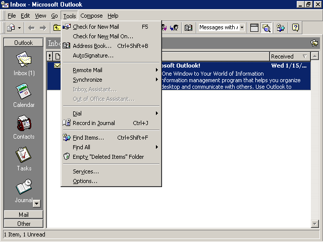Choose Check for New Mail On...
Viewport: 323px width, 242px height.
coord(111,36)
